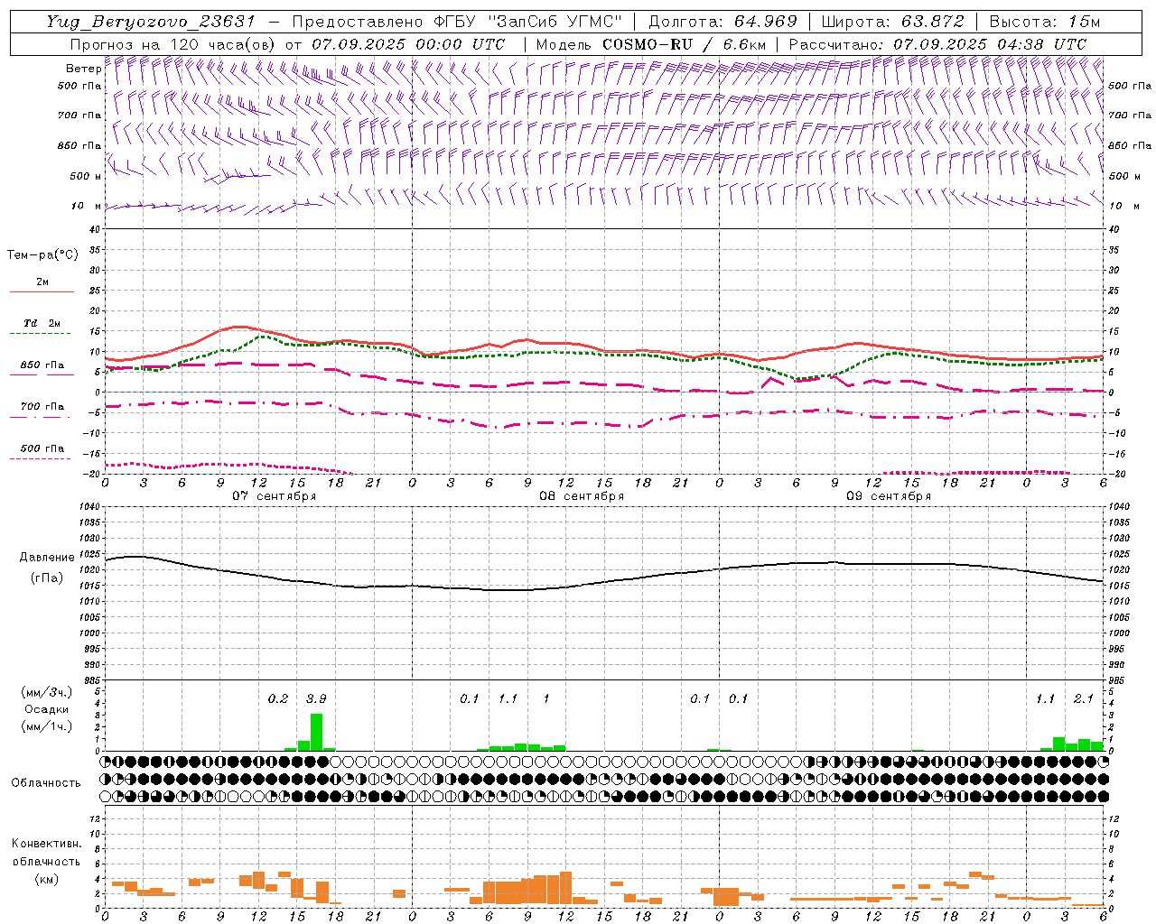
Task: Click the date label 09 сентября
Action: point(889,496)
